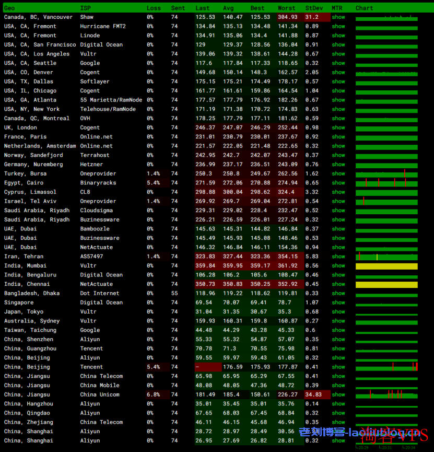
Task: Click show for Los Angeles Vultr row
Action: [x=338, y=54]
